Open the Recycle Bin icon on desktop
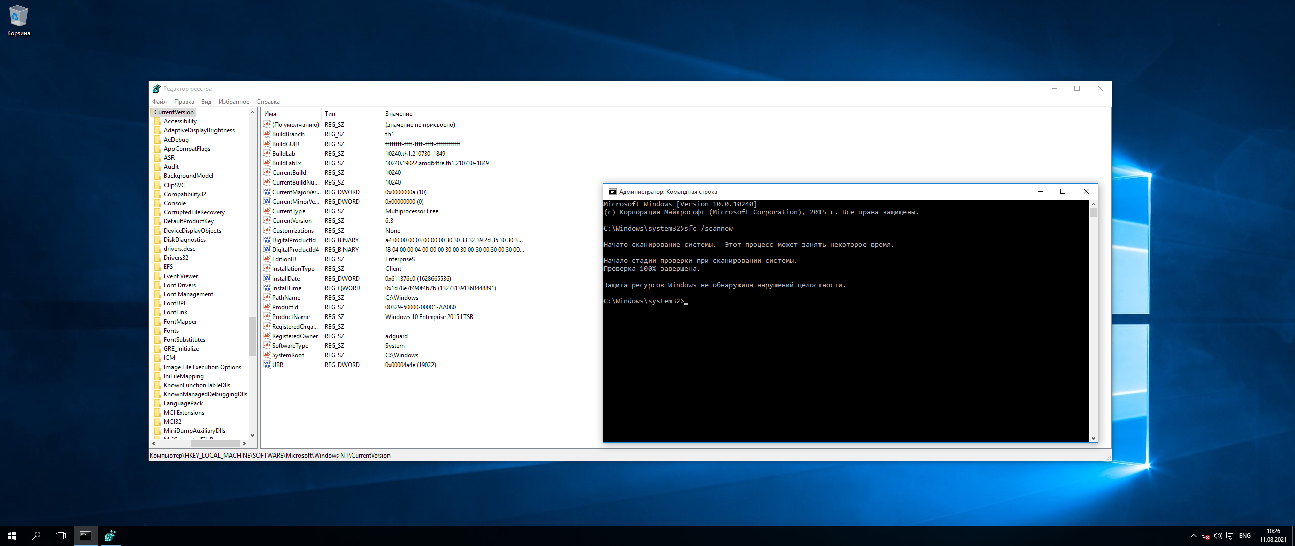 click(18, 20)
